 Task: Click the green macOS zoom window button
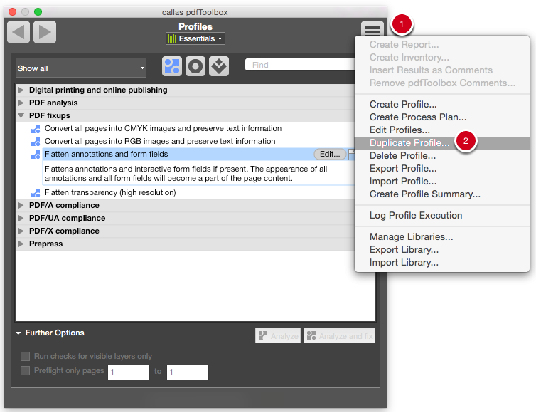(x=38, y=12)
